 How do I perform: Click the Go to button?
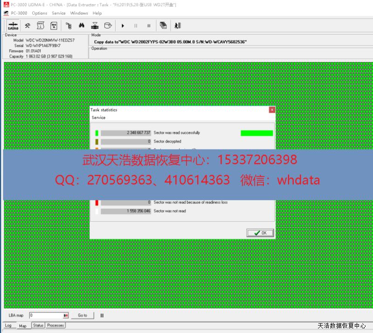pos(83,315)
